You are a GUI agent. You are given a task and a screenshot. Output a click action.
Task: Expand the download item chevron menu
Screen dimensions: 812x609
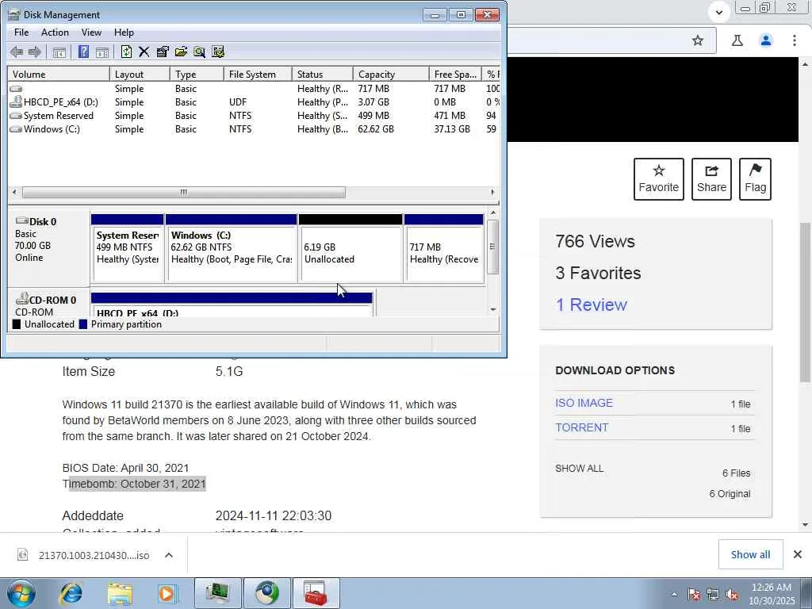169,555
